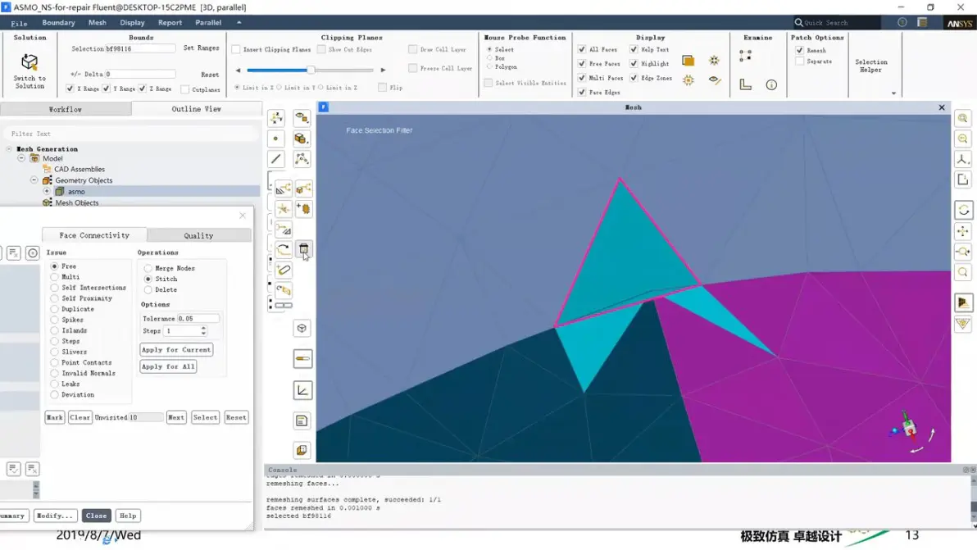
Task: Click the plus-bug add tool icon
Action: coord(304,209)
